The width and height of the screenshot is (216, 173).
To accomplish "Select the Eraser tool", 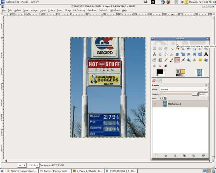I will [x=177, y=60].
